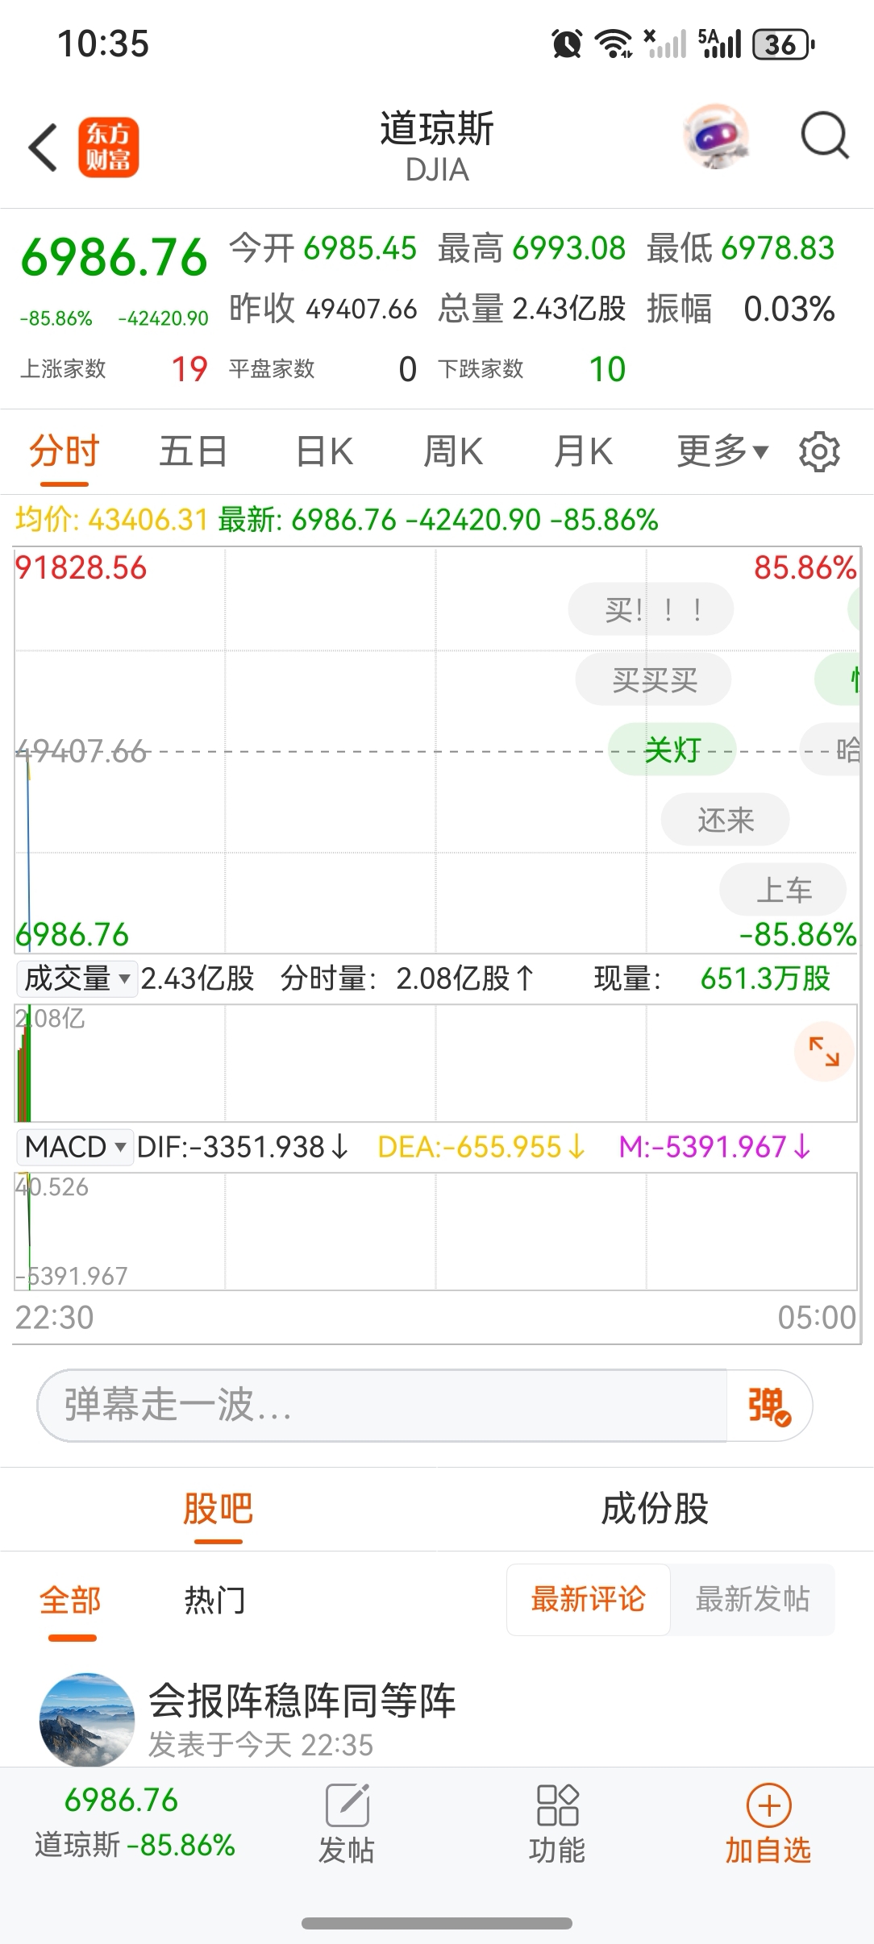Open search with magnifier icon

point(824,135)
